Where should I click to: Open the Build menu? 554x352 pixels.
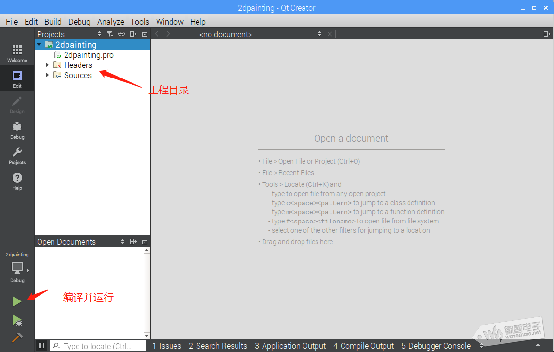pos(53,22)
